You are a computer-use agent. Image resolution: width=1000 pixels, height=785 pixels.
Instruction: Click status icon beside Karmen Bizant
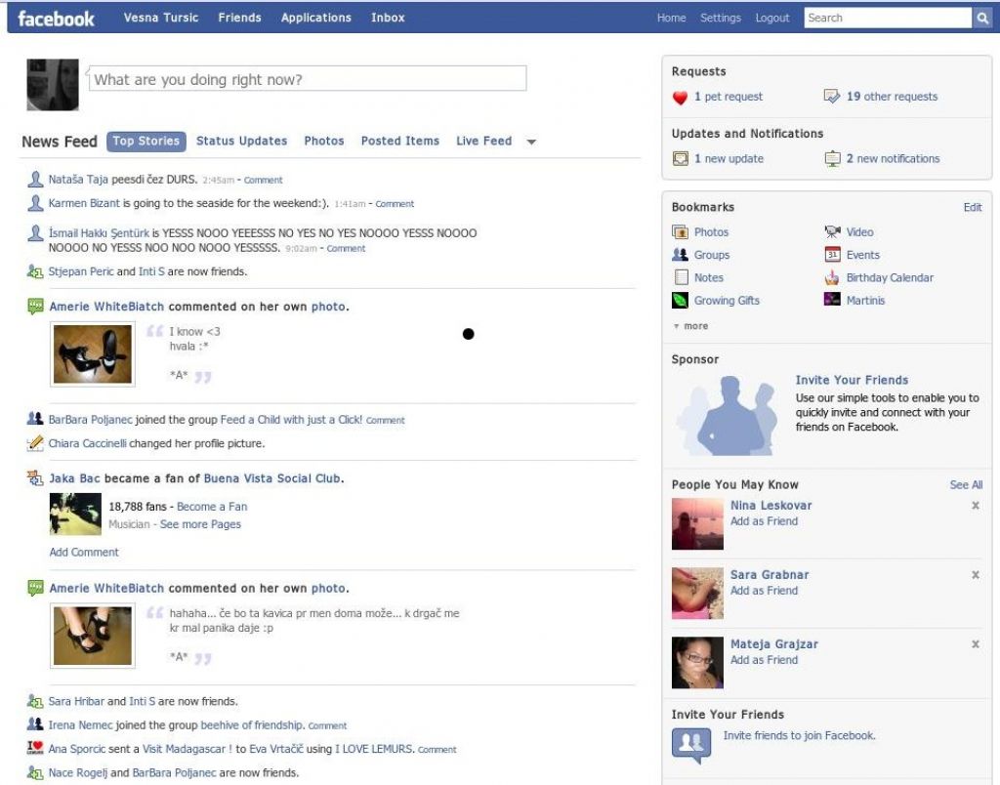pyautogui.click(x=35, y=203)
